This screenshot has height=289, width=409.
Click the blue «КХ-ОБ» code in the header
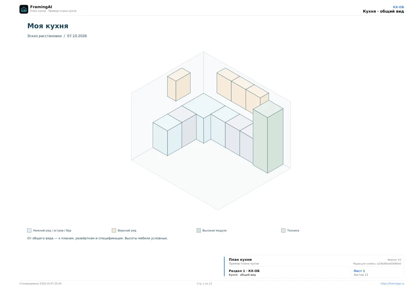[398, 7]
